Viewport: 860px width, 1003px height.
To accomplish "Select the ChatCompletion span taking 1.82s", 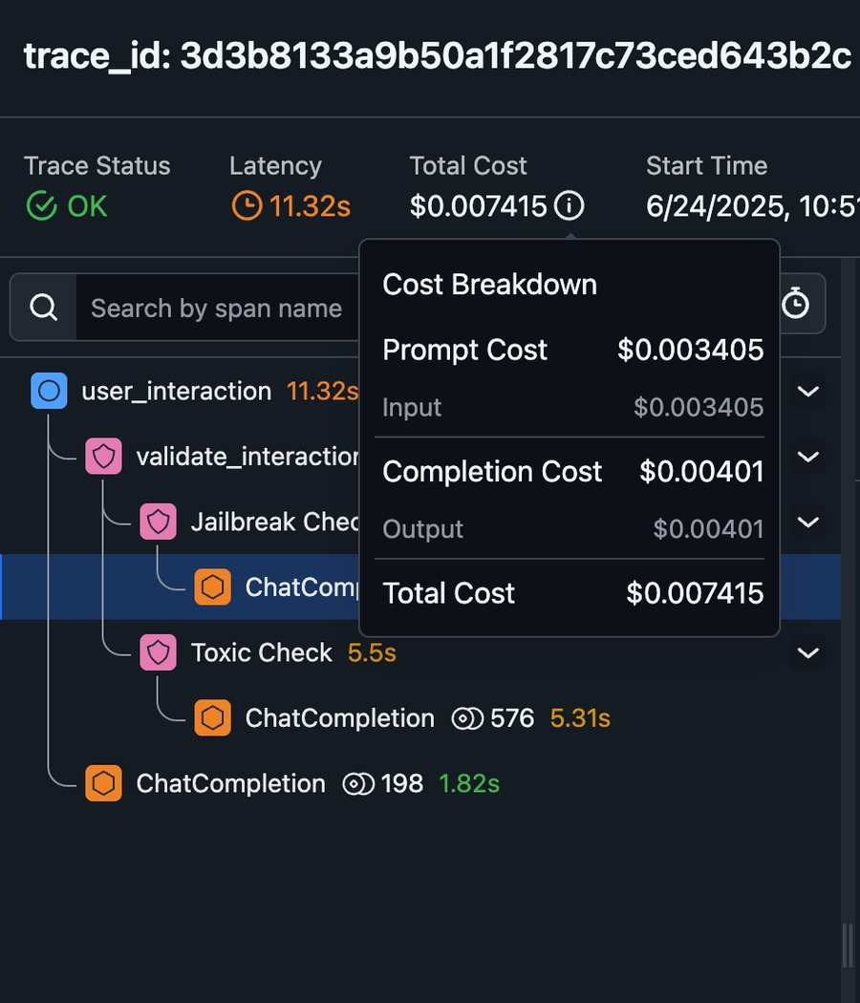I will (230, 783).
